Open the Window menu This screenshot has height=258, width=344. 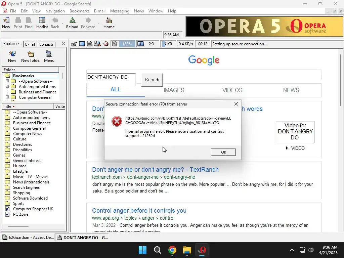pyautogui.click(x=156, y=11)
